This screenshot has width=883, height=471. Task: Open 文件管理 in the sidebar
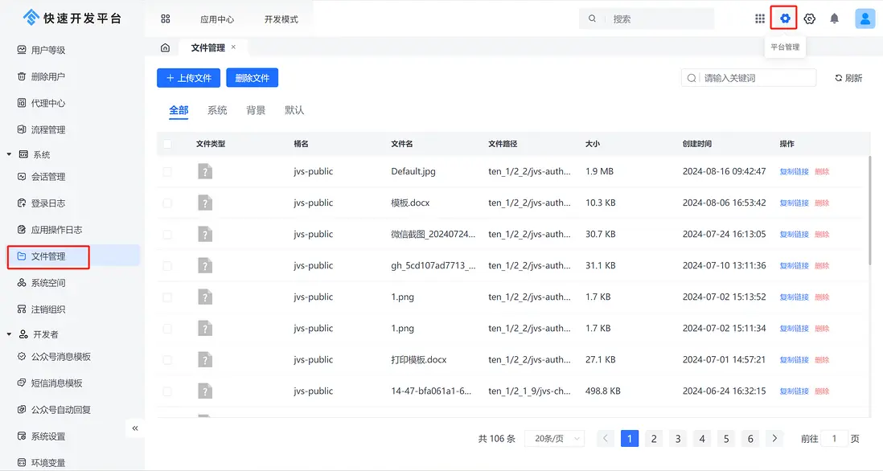72,256
